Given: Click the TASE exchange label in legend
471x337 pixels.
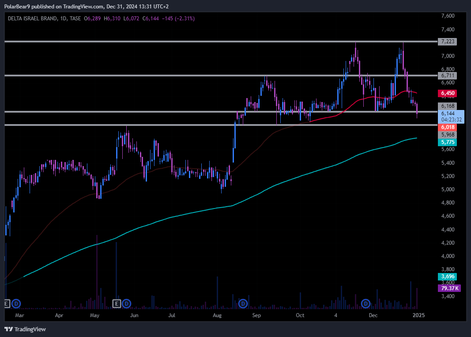Looking at the screenshot, I should click(75, 19).
